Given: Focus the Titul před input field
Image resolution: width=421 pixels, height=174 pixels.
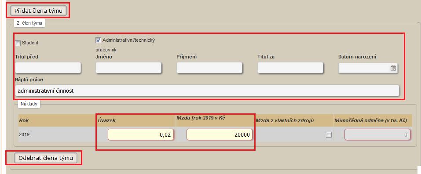Looking at the screenshot, I should [x=48, y=68].
